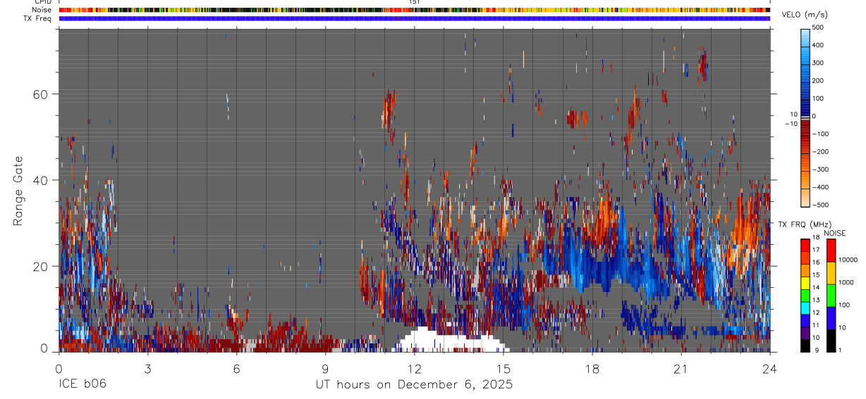The height and width of the screenshot is (399, 866).
Task: Click the x-axis tick label 15
Action: tap(504, 369)
